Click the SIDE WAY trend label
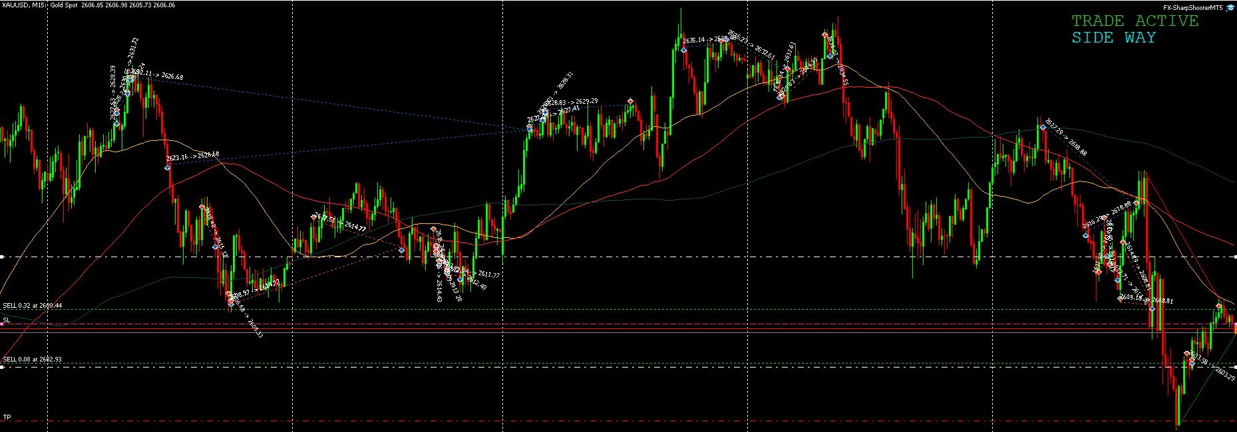This screenshot has height=432, width=1237. coord(1113,38)
